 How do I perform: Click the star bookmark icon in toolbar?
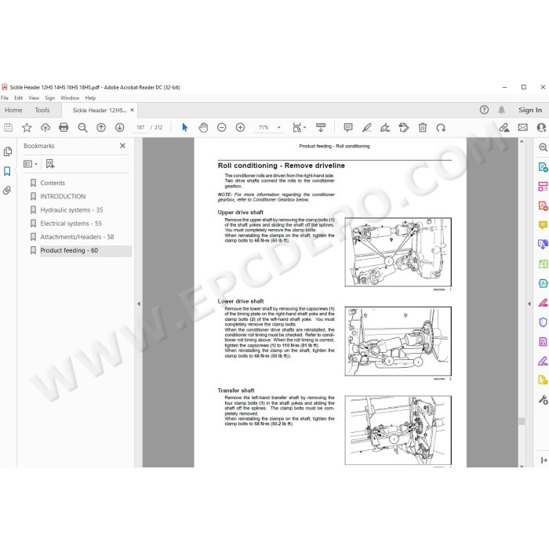coord(27,127)
